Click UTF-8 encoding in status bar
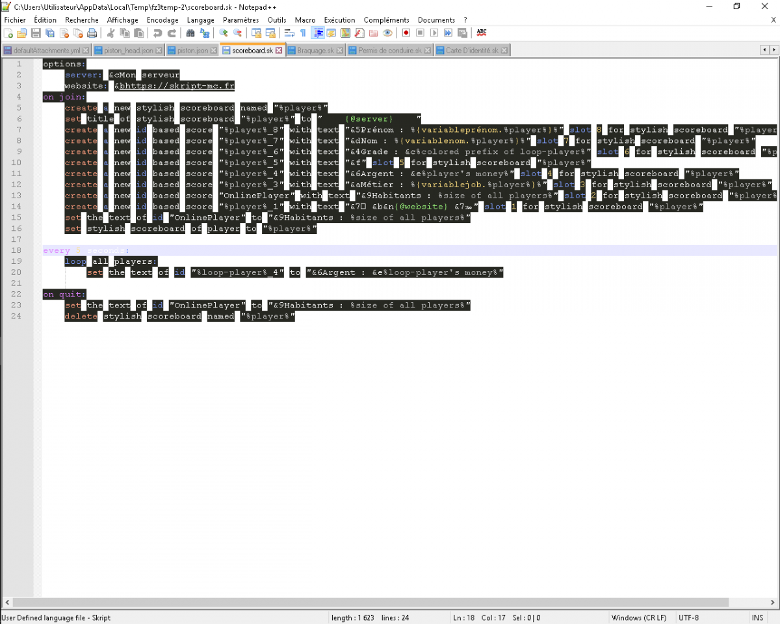 point(689,617)
